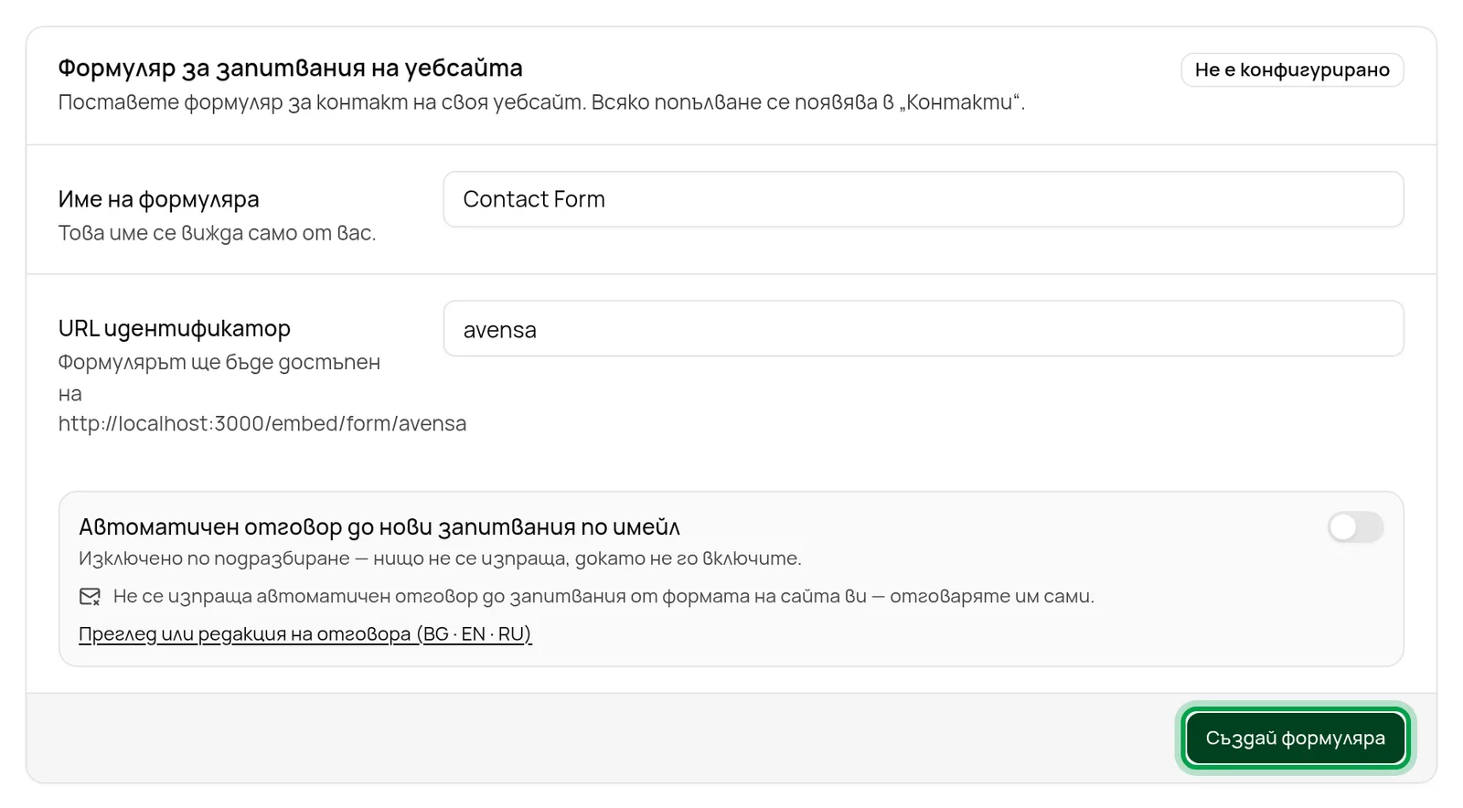Select the text "http://localhost:3000/embed/form/avensa"
The height and width of the screenshot is (808, 1463).
tap(262, 423)
